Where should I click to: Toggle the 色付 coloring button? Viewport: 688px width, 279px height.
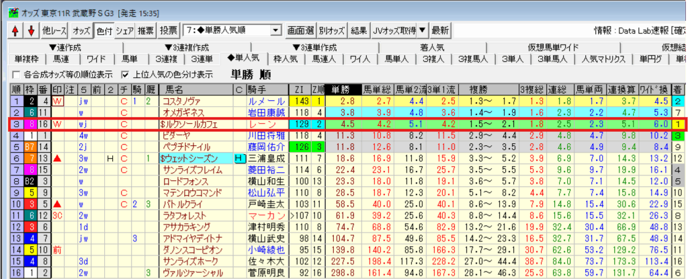click(x=104, y=31)
